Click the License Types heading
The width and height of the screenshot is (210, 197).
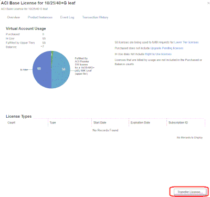click(19, 117)
